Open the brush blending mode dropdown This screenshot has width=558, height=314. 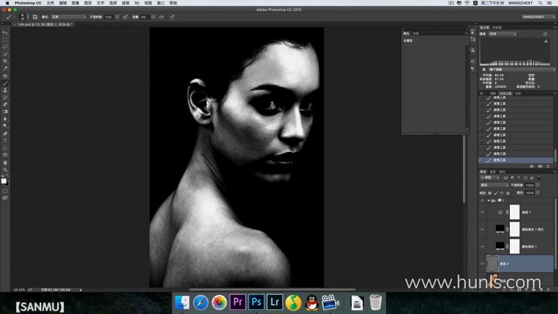point(69,17)
